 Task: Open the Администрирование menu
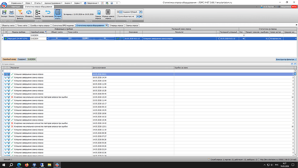click(x=53, y=3)
